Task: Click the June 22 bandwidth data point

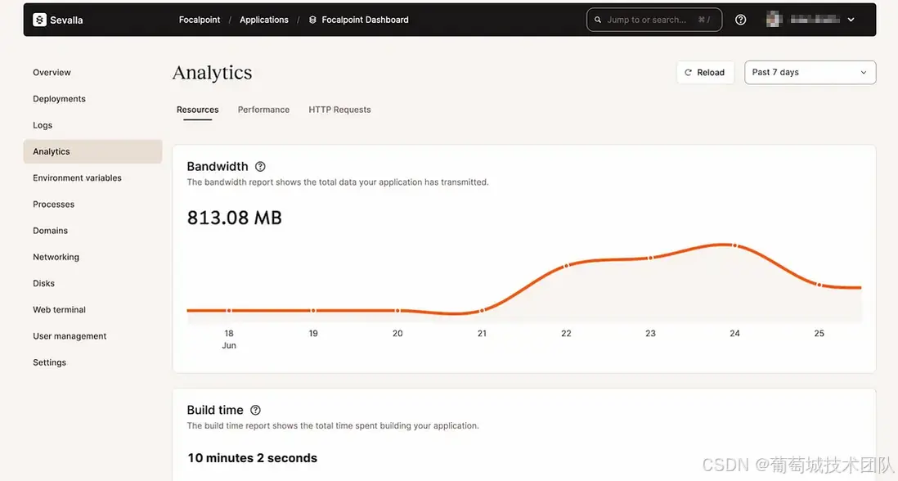Action: click(566, 266)
